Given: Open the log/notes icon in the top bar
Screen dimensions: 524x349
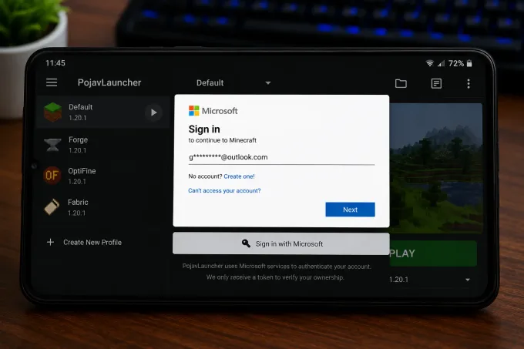Looking at the screenshot, I should [x=436, y=83].
